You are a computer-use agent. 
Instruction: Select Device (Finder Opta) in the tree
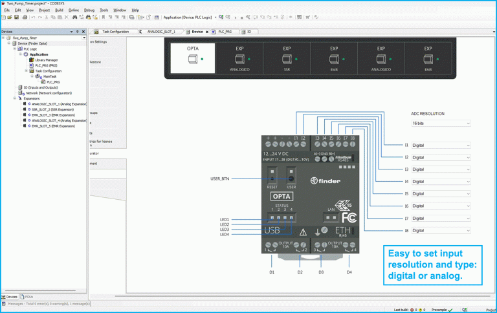click(32, 43)
